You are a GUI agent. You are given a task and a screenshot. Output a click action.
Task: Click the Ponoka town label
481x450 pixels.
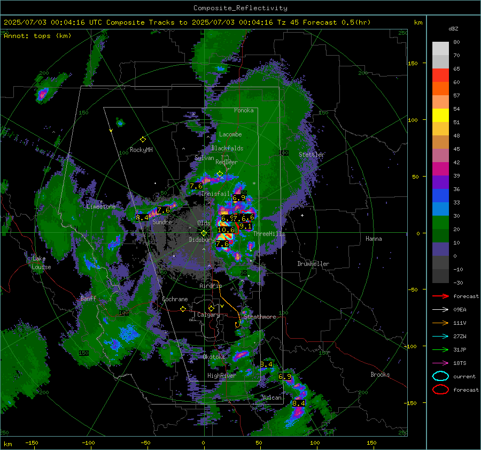click(244, 110)
